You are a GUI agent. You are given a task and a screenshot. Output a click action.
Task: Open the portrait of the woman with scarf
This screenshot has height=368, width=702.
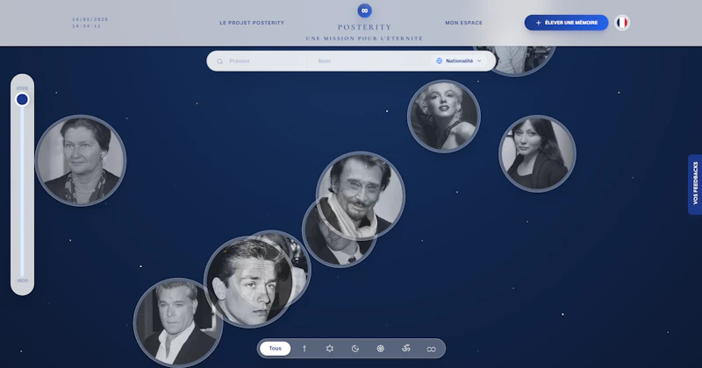[81, 160]
